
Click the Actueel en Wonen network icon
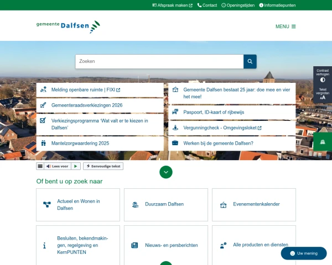[47, 204]
